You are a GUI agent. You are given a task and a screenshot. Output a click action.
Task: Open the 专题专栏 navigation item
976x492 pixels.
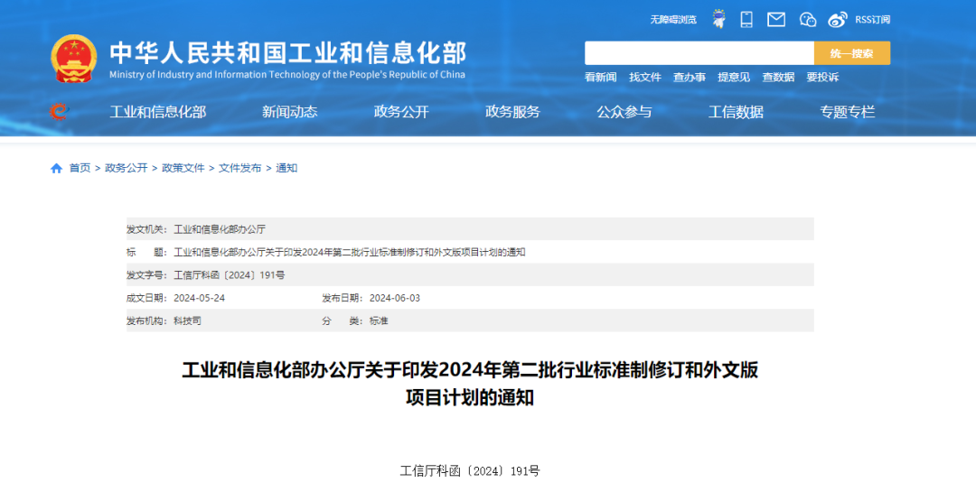847,112
